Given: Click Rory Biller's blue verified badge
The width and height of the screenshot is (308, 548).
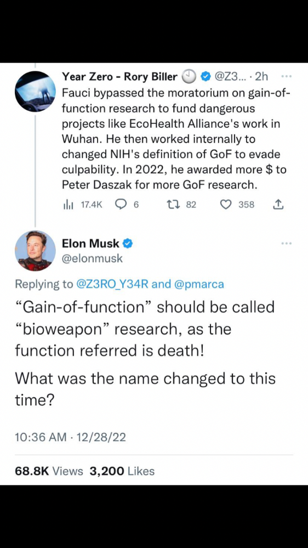Looking at the screenshot, I should coord(206,77).
